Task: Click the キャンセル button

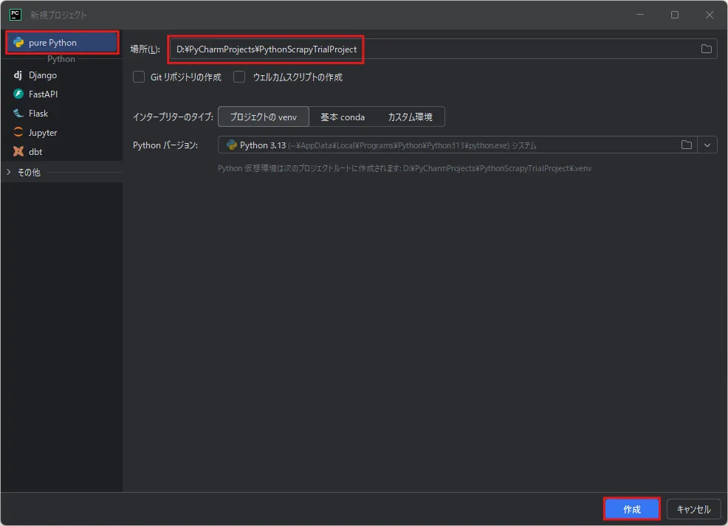Action: [x=693, y=509]
